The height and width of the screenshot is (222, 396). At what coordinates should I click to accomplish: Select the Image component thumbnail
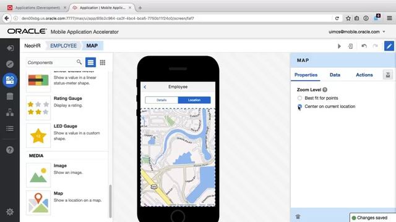coord(38,175)
